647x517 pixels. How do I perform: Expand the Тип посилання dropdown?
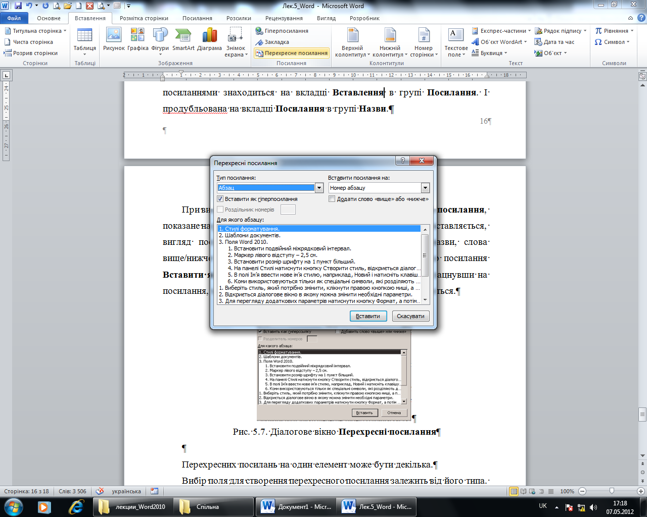click(319, 188)
